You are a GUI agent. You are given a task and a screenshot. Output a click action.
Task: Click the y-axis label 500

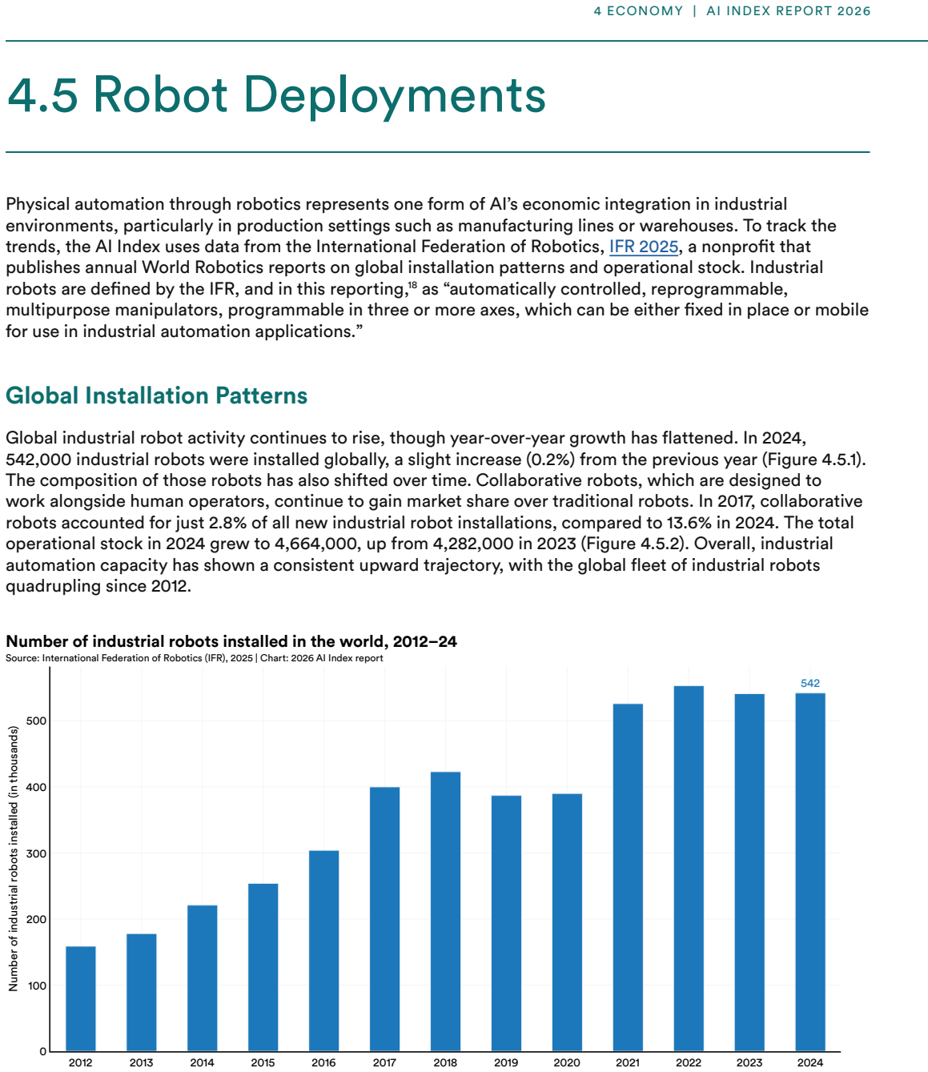36,721
